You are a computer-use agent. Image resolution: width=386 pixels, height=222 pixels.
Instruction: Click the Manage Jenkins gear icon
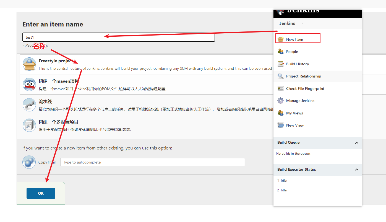(x=281, y=100)
